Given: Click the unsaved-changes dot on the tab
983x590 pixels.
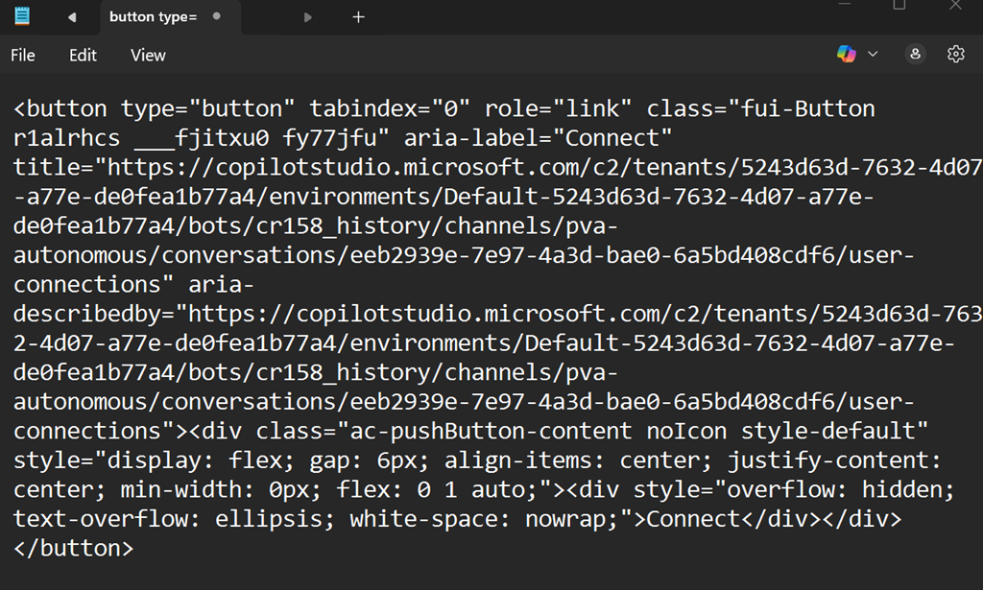Looking at the screenshot, I should (x=216, y=17).
